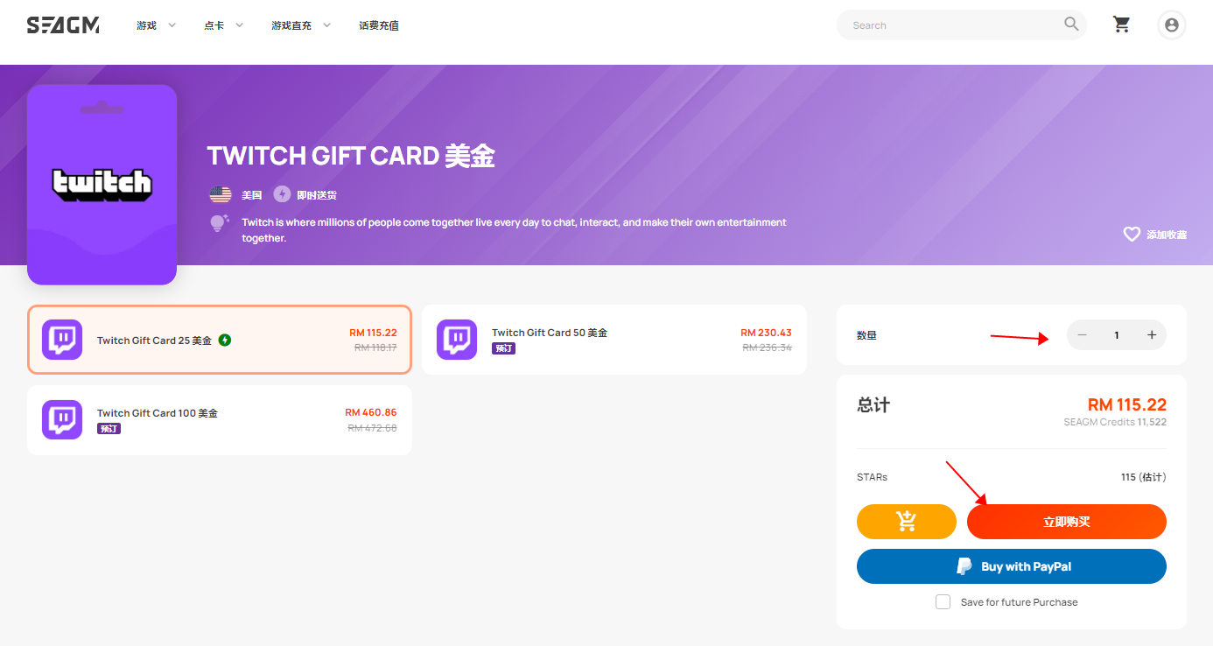This screenshot has width=1213, height=646.
Task: Click the 数量 label
Action: coord(866,335)
